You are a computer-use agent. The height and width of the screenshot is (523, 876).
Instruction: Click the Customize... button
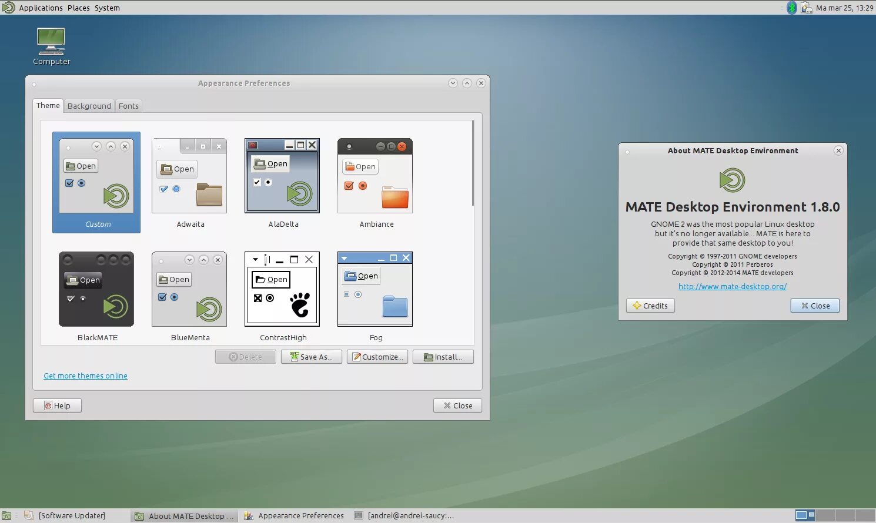[377, 357]
